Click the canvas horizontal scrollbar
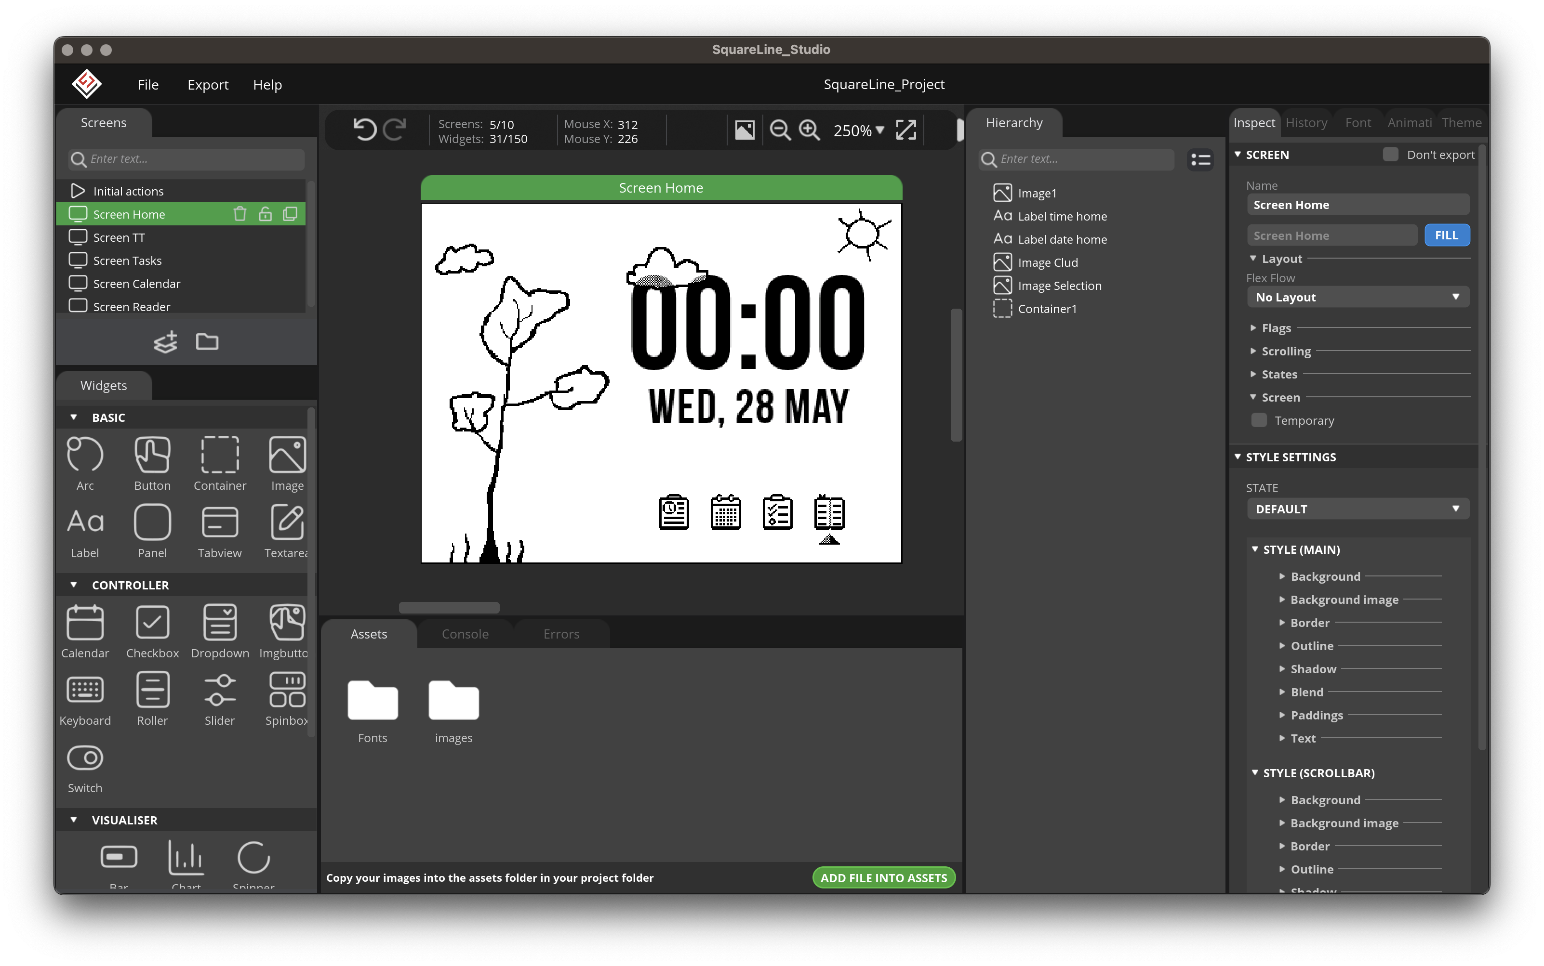Viewport: 1544px width, 966px height. pyautogui.click(x=449, y=607)
